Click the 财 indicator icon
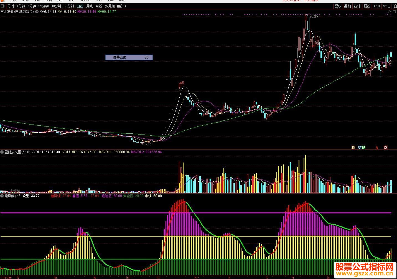The image size is (397, 279). (360, 148)
